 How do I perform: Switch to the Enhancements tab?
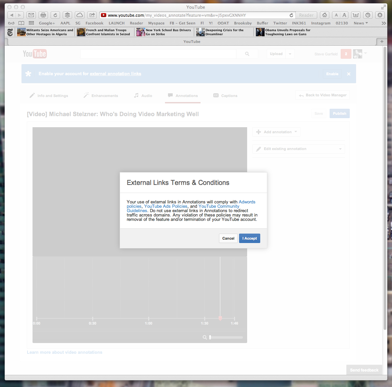point(101,96)
